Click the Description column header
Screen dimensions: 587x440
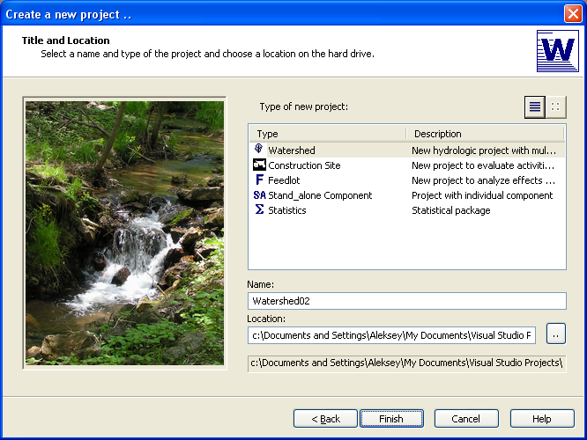click(485, 134)
